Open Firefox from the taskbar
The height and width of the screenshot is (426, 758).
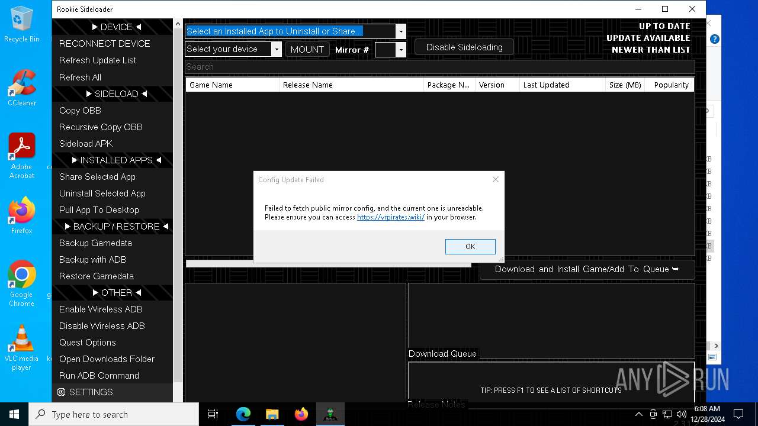coord(301,414)
